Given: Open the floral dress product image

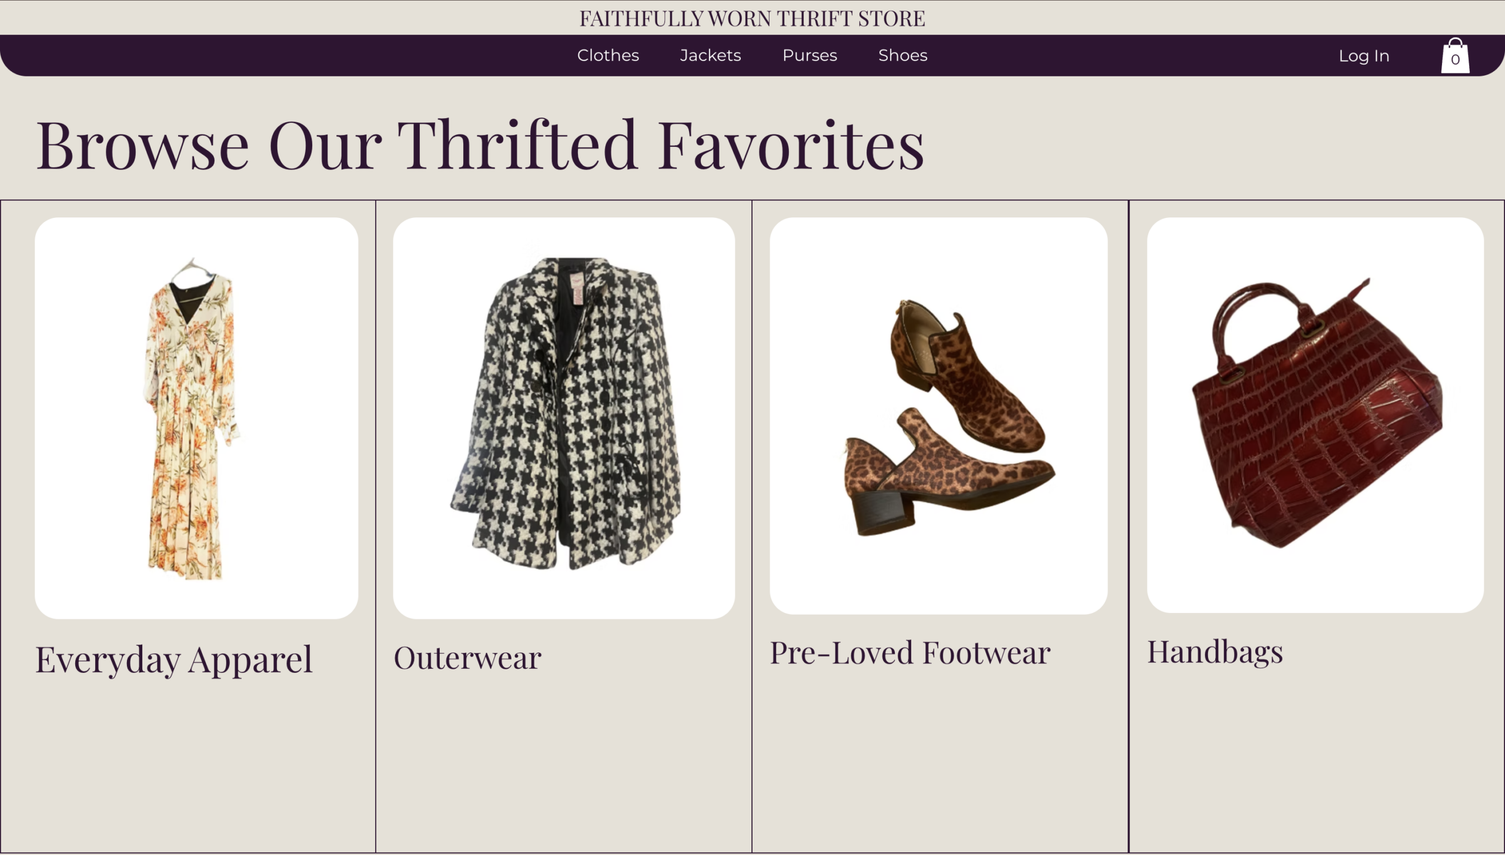Looking at the screenshot, I should pyautogui.click(x=190, y=423).
